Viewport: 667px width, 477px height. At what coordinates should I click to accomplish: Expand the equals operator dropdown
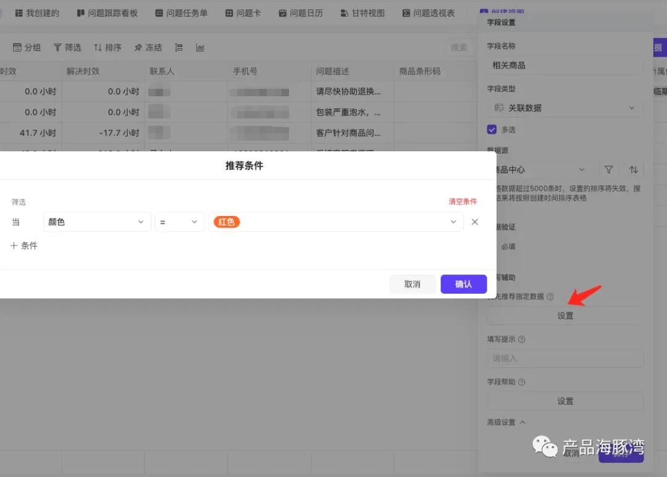[179, 222]
